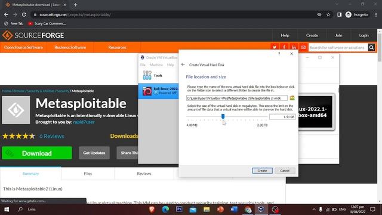Open the New Tab bookmark
This screenshot has height=215, width=382.
[14, 23]
